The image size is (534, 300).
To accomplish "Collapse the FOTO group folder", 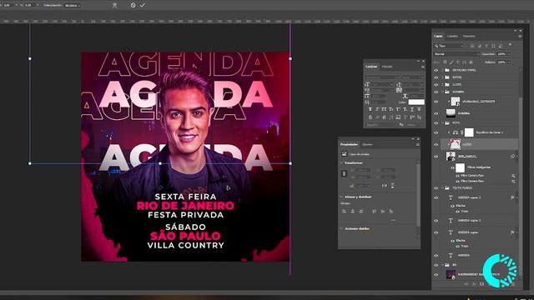I will (443, 122).
